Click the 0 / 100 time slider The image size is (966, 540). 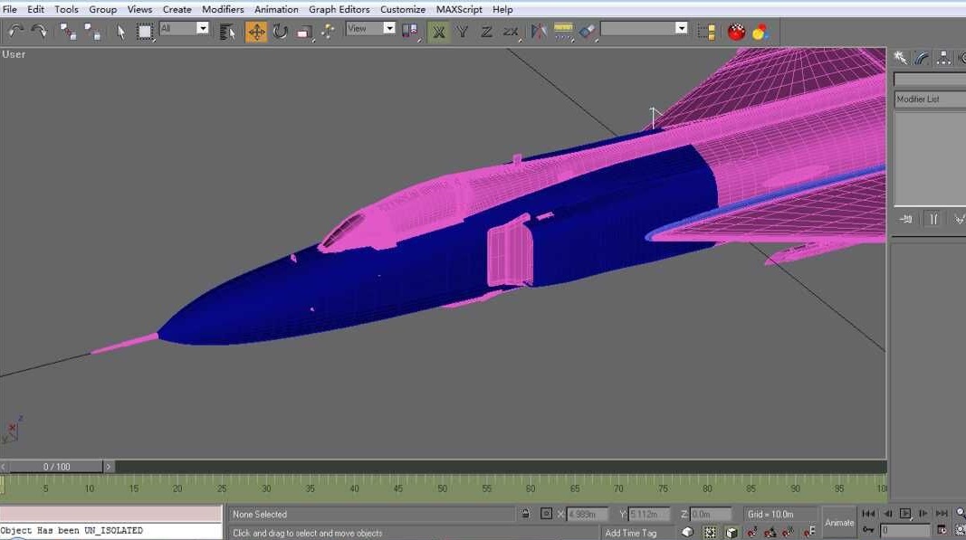point(57,467)
